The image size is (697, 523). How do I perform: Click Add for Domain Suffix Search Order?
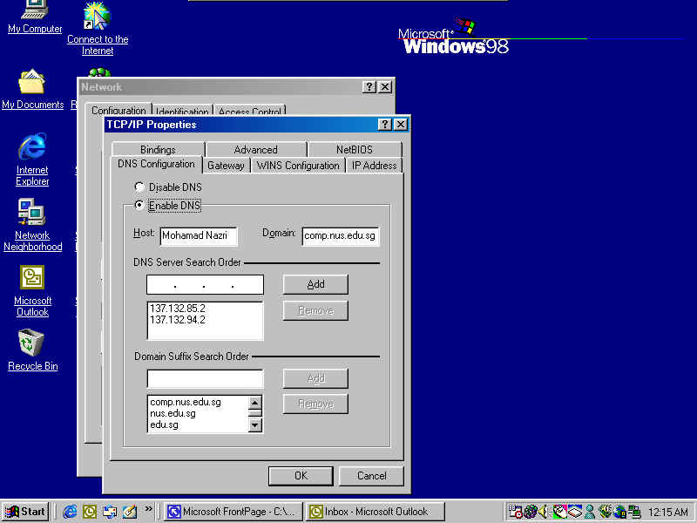315,378
